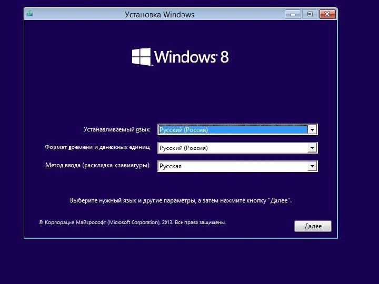Click the Windows 8 logo
The height and width of the screenshot is (284, 379).
coord(181,57)
